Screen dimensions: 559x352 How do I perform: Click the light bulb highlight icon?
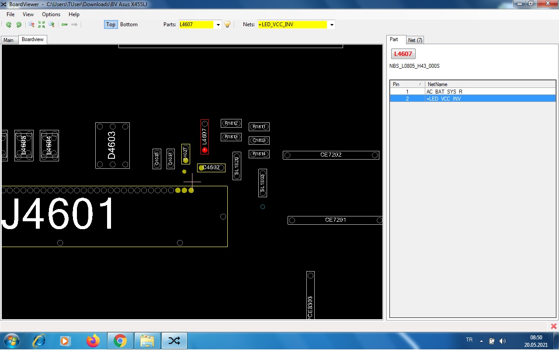[x=227, y=25]
